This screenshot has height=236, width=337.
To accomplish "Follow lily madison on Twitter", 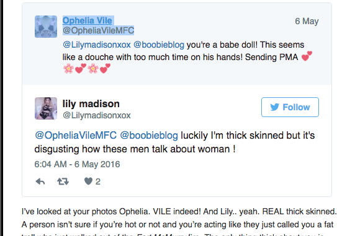I will [x=290, y=107].
